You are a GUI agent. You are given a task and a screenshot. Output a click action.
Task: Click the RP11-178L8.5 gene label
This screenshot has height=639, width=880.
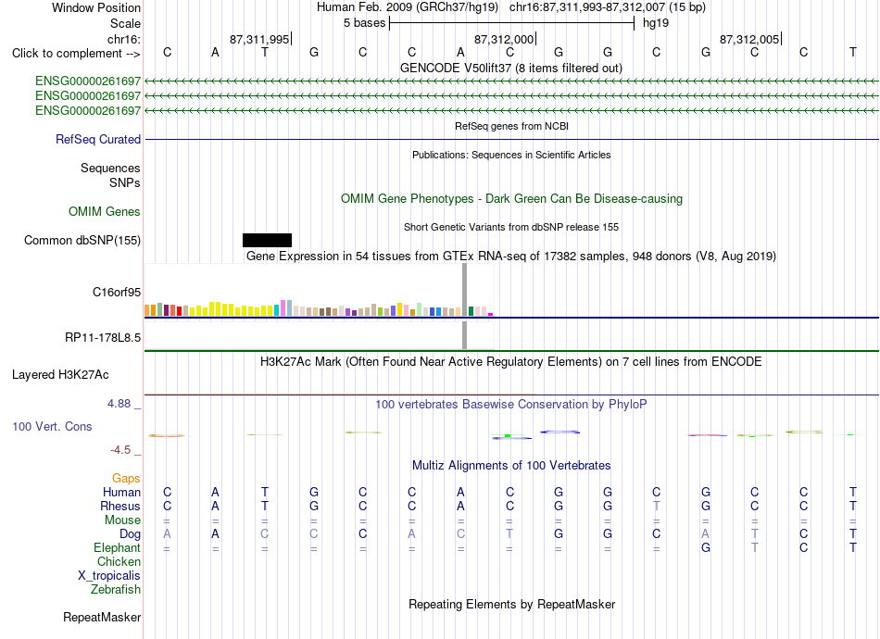(103, 338)
